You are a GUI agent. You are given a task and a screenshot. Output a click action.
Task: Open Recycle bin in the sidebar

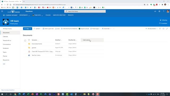click(6, 60)
